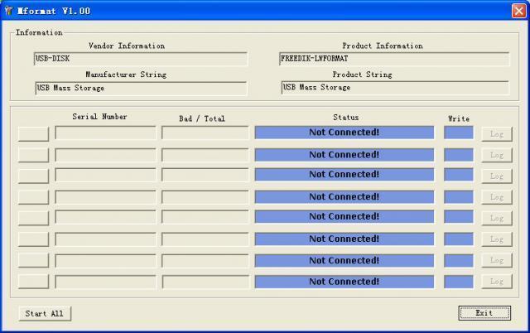Click the fourth row's blank start button

[33, 197]
